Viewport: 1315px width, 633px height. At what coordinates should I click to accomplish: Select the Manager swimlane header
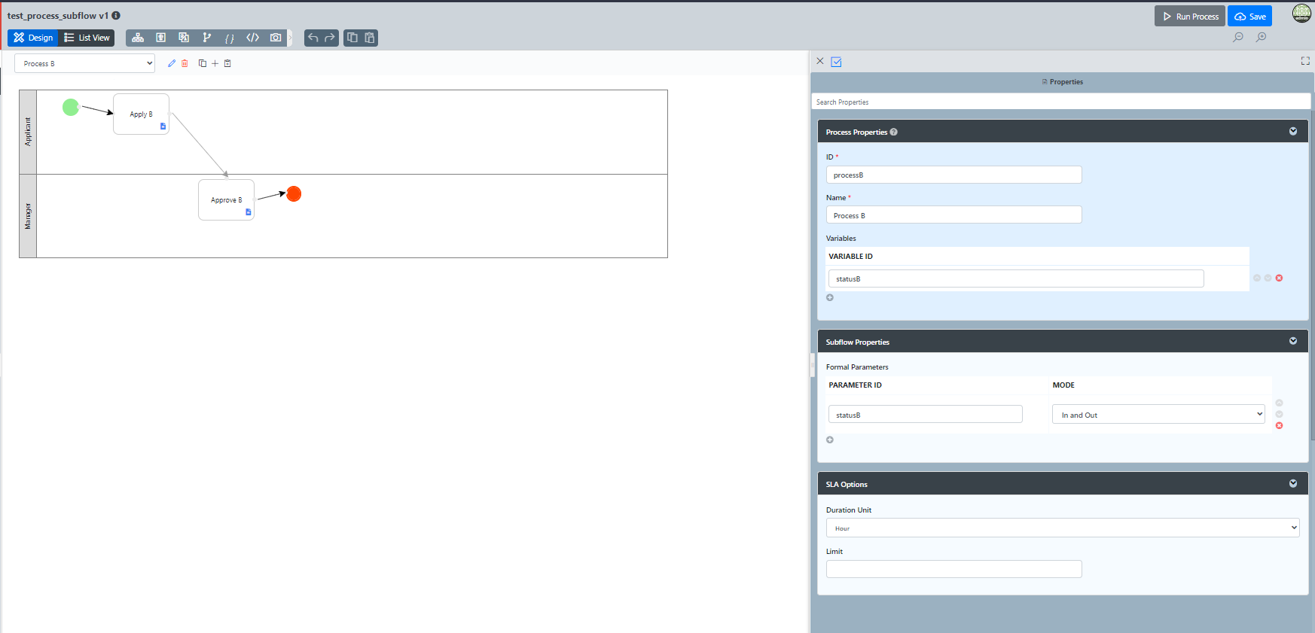tap(28, 216)
